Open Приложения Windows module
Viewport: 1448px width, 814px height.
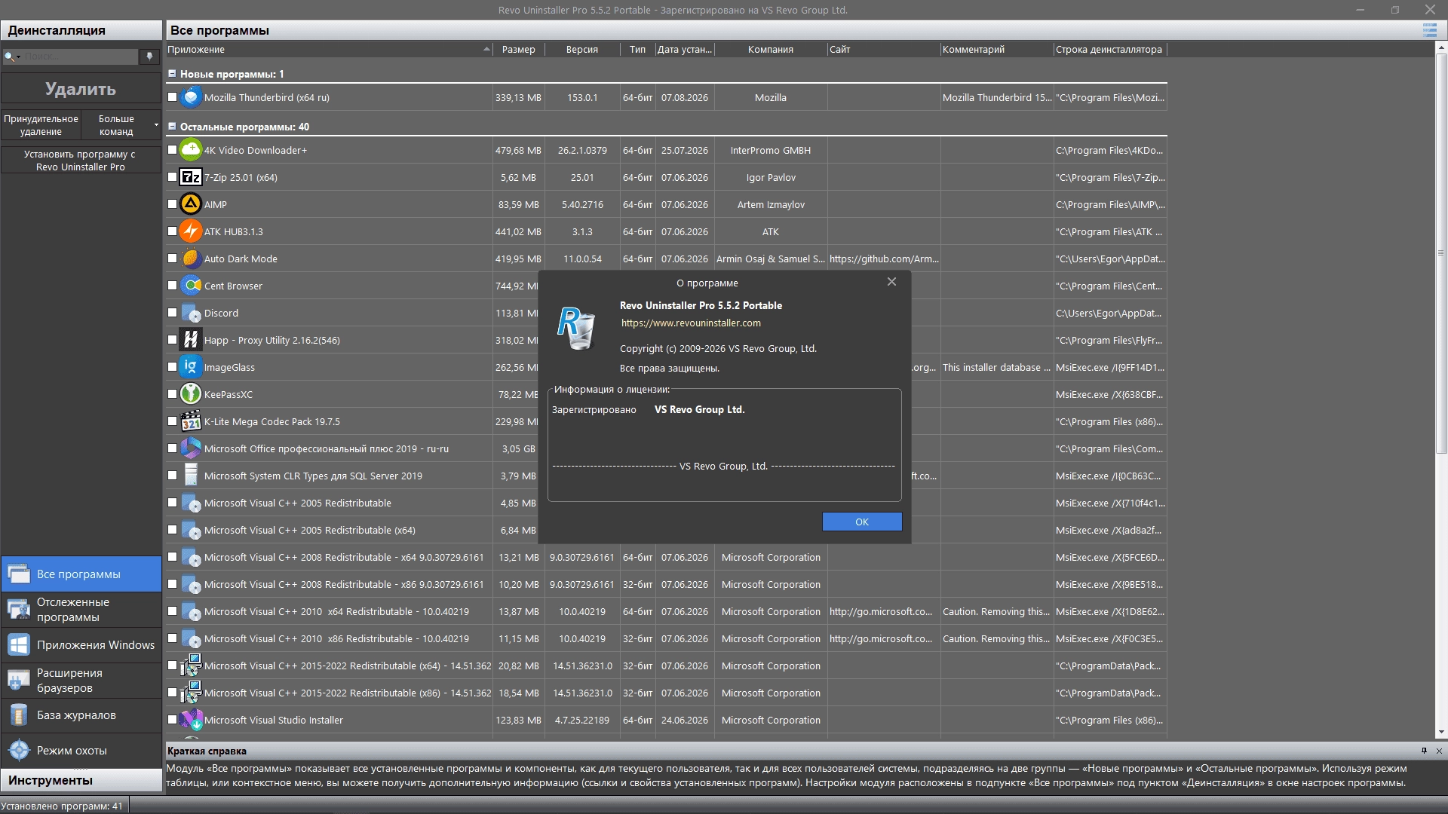81,645
